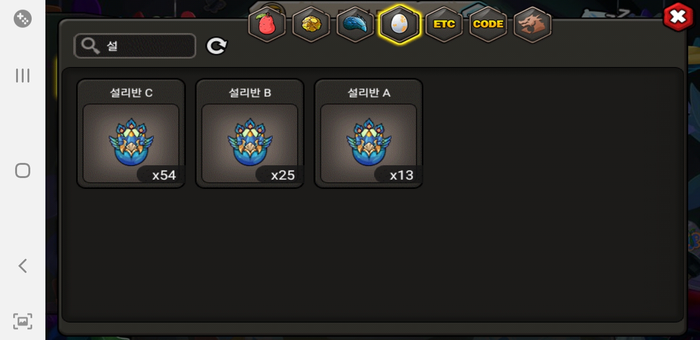Open the game controller tools icon
The height and width of the screenshot is (340, 700).
tap(23, 19)
